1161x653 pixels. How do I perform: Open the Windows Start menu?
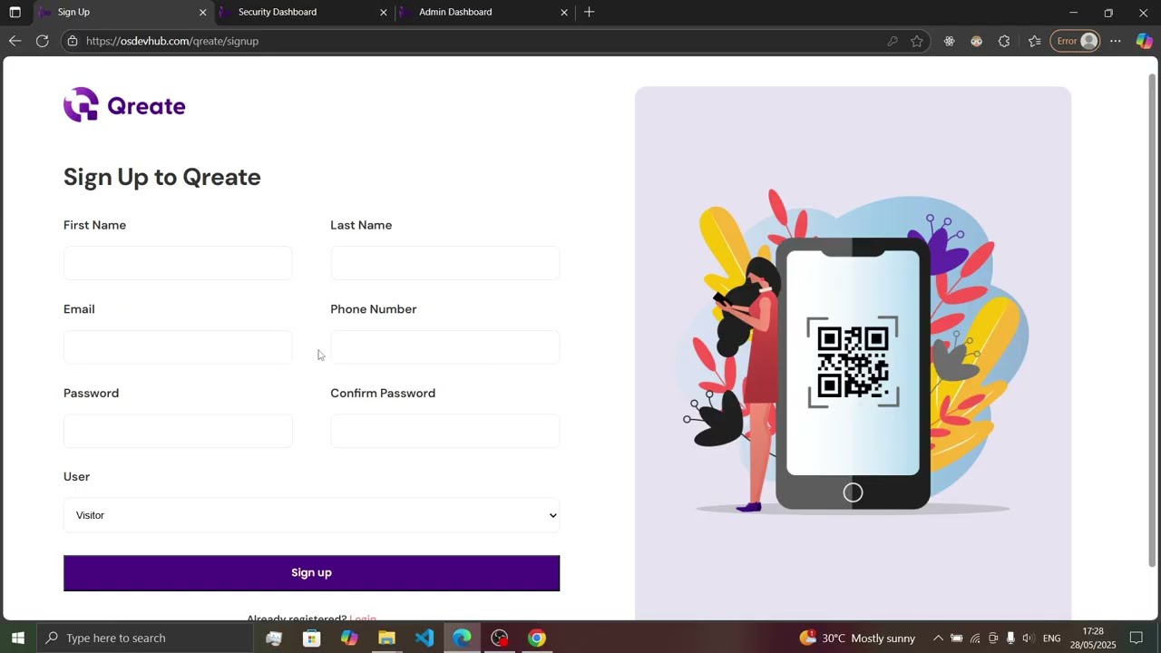coord(17,638)
